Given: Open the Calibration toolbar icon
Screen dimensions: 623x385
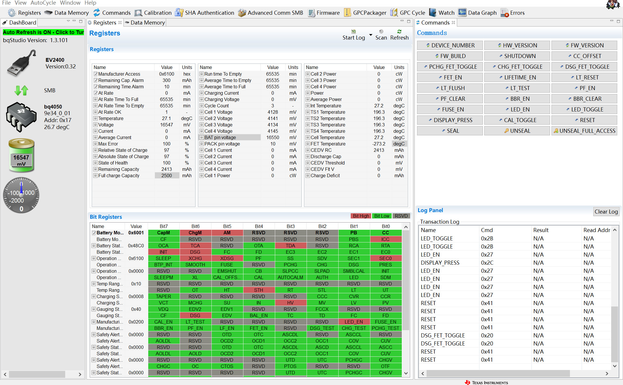Looking at the screenshot, I should [138, 13].
